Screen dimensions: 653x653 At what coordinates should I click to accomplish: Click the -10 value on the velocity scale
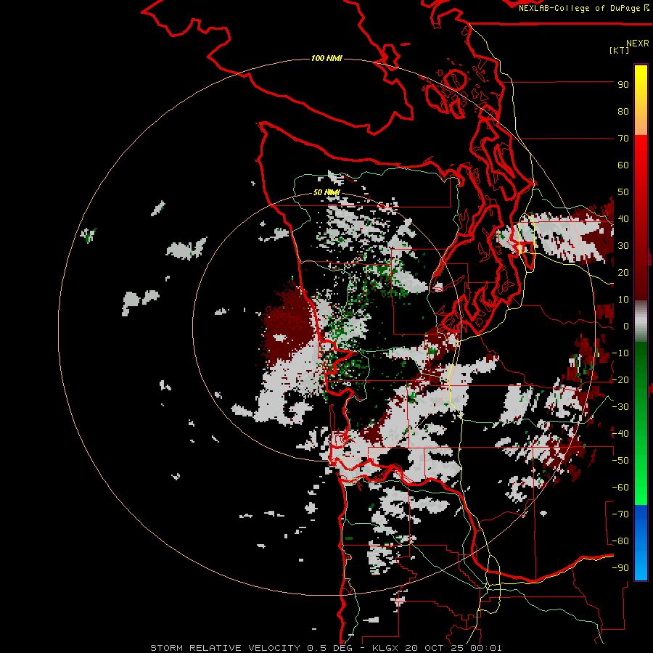pos(620,353)
